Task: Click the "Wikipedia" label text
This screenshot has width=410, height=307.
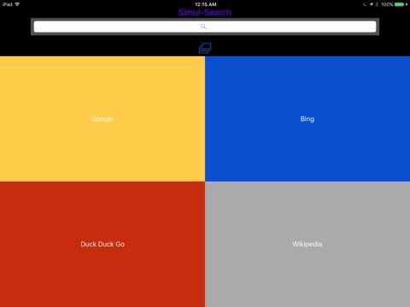Action: [x=307, y=244]
